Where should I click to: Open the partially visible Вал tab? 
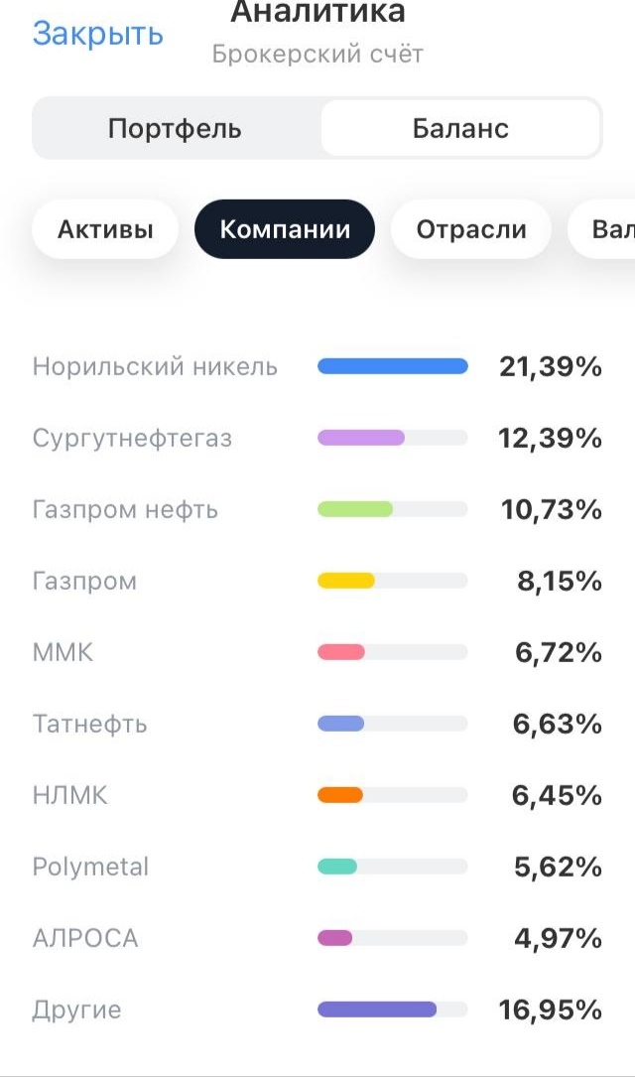pos(607,230)
